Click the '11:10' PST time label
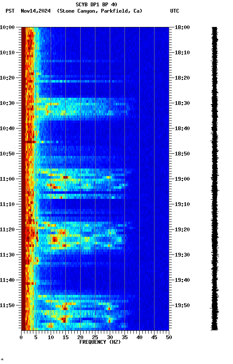Image resolution: width=233 pixels, height=364 pixels. 7,204
